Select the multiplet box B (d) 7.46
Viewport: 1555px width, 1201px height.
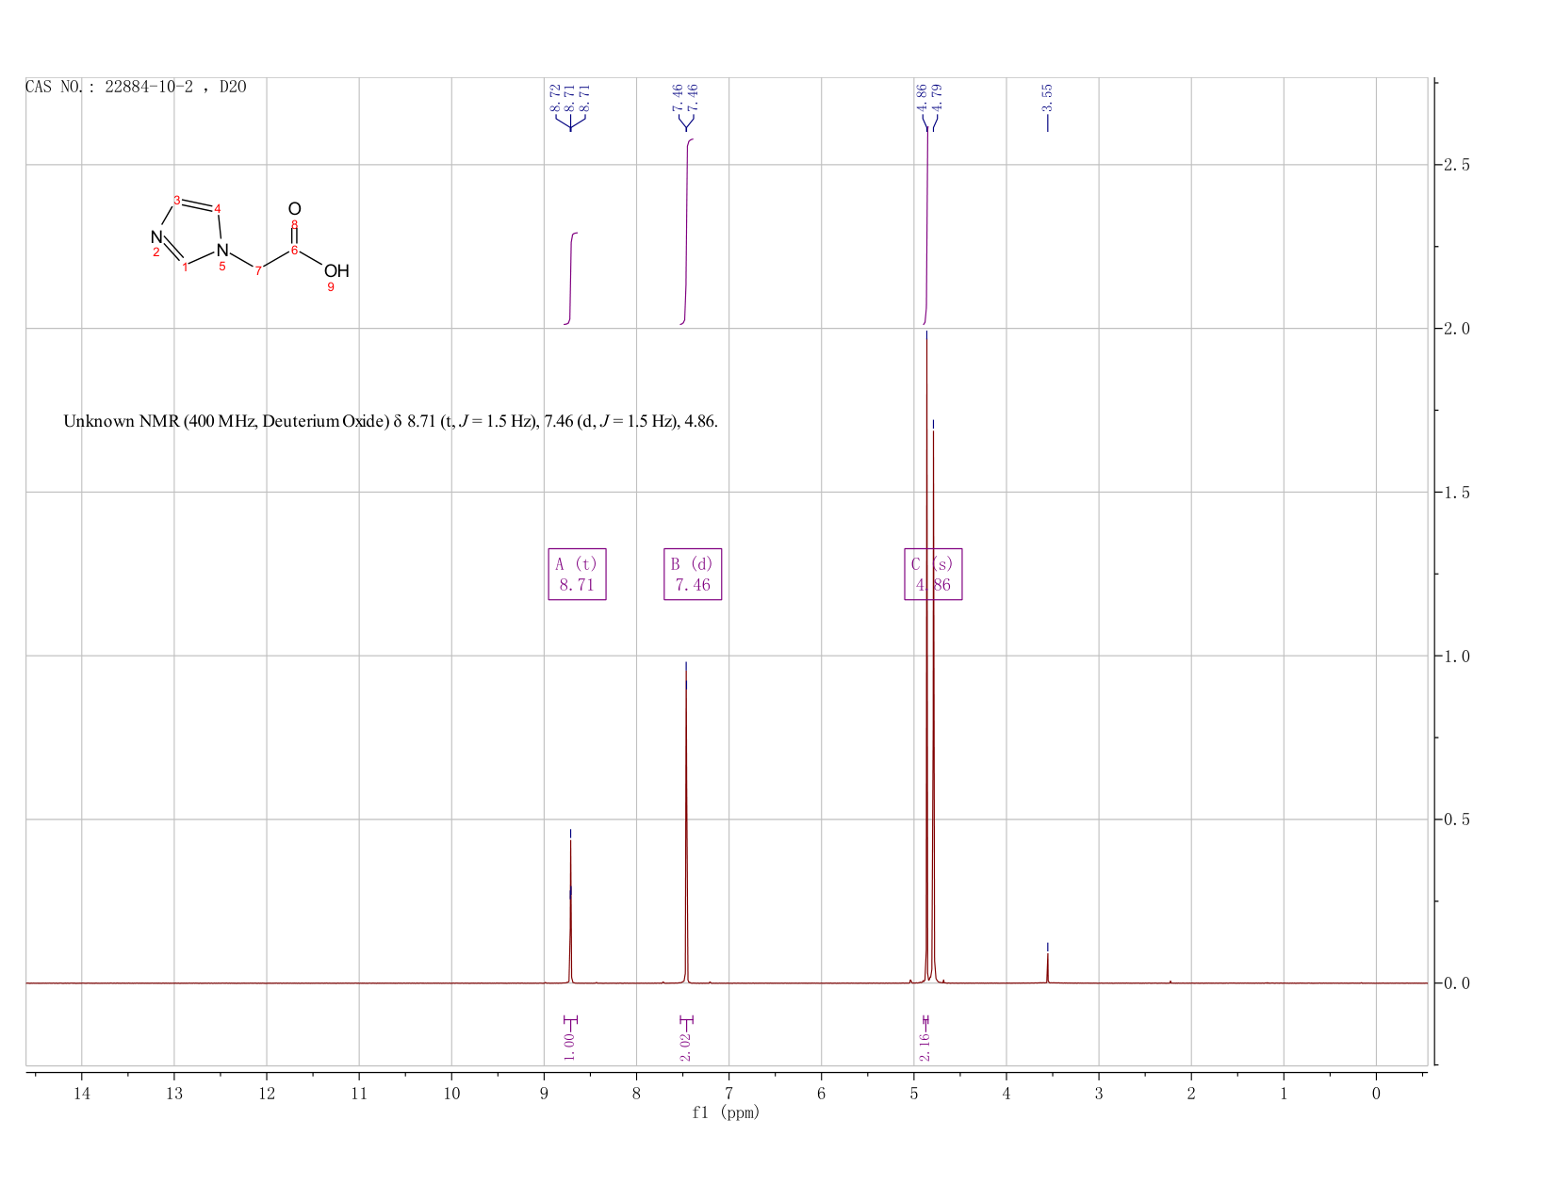693,574
